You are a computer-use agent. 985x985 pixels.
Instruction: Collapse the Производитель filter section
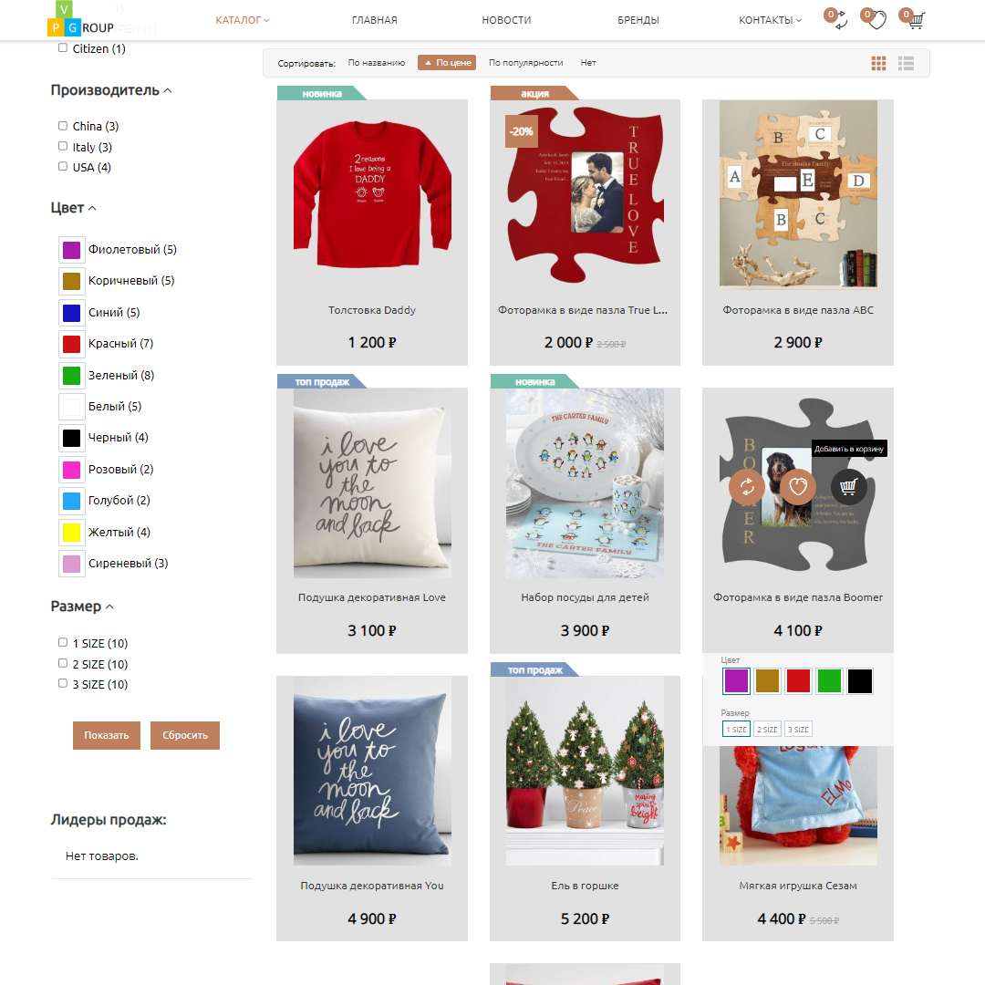[x=111, y=90]
